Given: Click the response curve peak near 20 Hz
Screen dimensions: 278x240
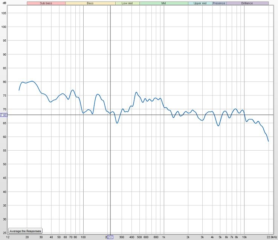Looking at the screenshot, I should tap(32, 81).
